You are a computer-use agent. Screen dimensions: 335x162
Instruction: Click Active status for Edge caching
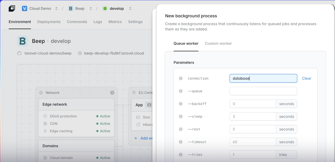tap(103, 131)
